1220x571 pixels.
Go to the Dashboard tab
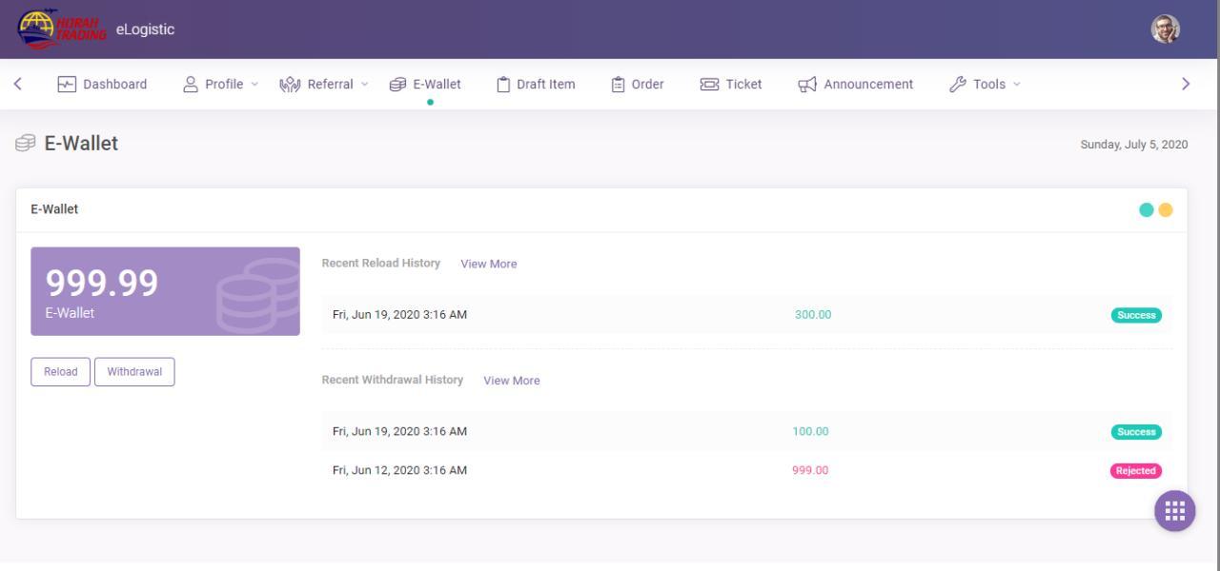(x=103, y=84)
